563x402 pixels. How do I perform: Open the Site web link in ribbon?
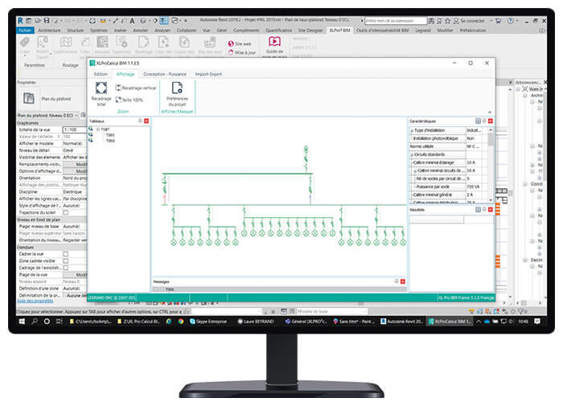click(240, 43)
